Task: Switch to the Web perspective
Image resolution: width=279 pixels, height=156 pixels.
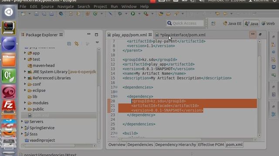Action: pos(268,23)
